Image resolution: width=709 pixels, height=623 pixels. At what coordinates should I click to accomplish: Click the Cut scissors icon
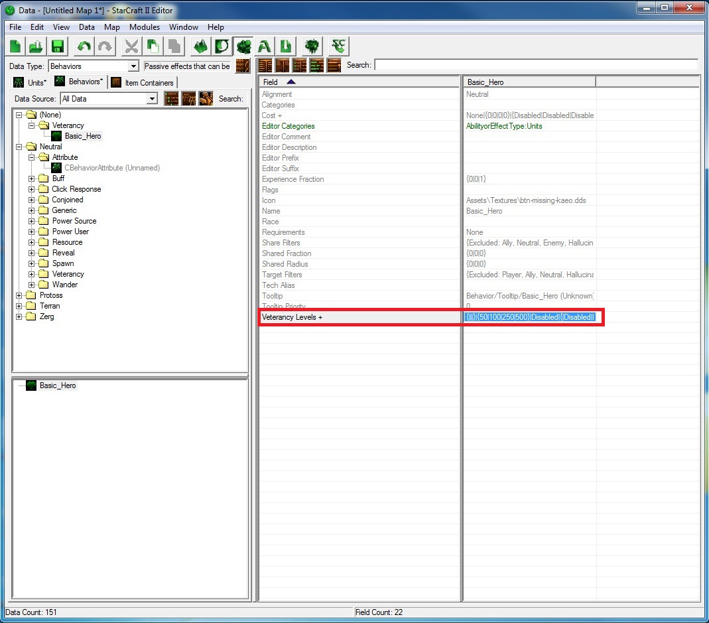tap(131, 46)
